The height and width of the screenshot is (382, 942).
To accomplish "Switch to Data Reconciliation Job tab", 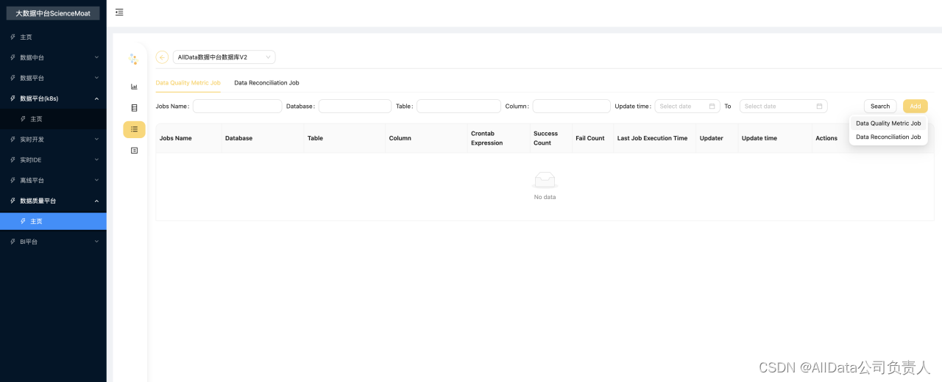I will (x=266, y=83).
